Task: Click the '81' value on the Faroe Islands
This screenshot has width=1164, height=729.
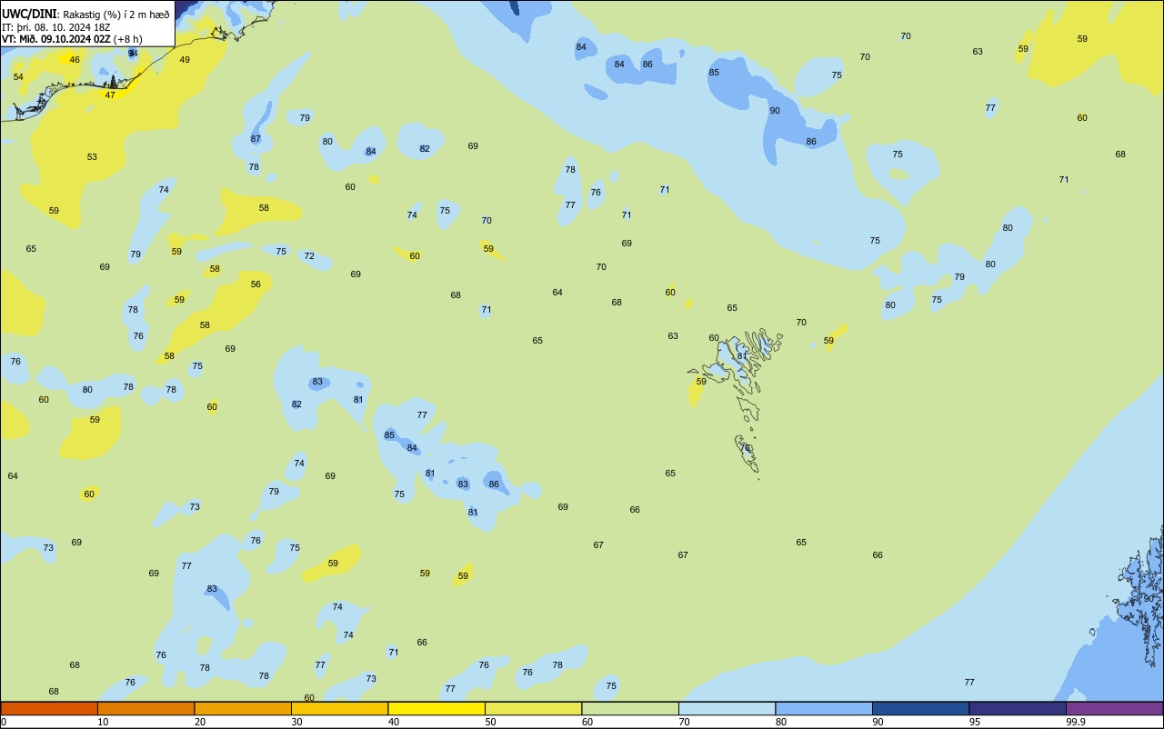Action: 741,356
